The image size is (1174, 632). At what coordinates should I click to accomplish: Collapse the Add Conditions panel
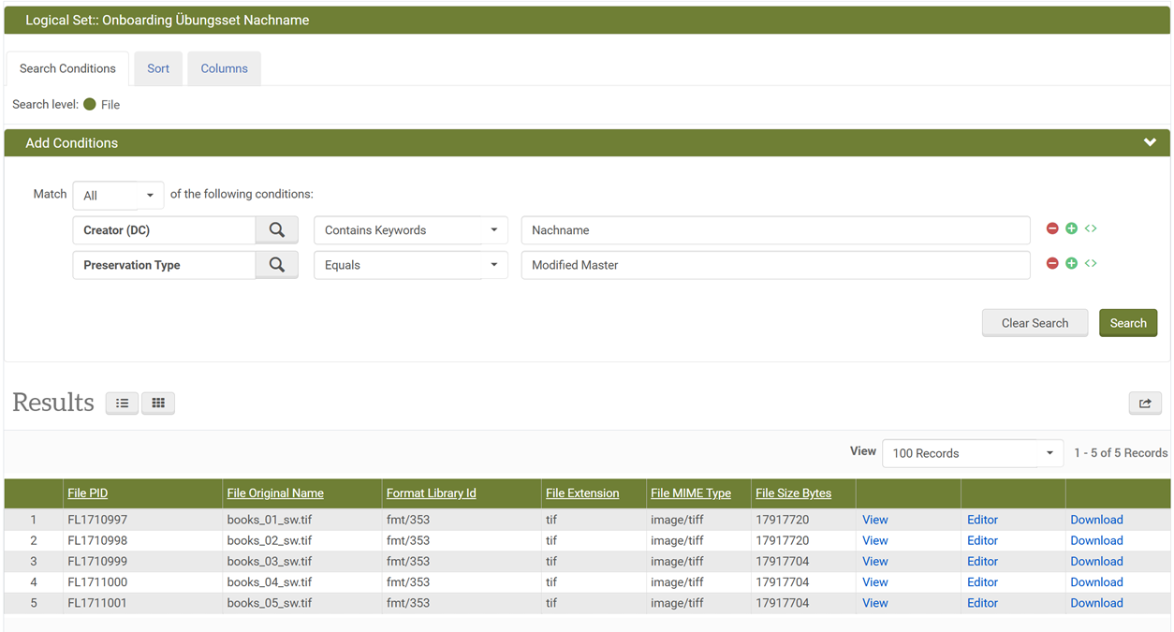(1150, 142)
